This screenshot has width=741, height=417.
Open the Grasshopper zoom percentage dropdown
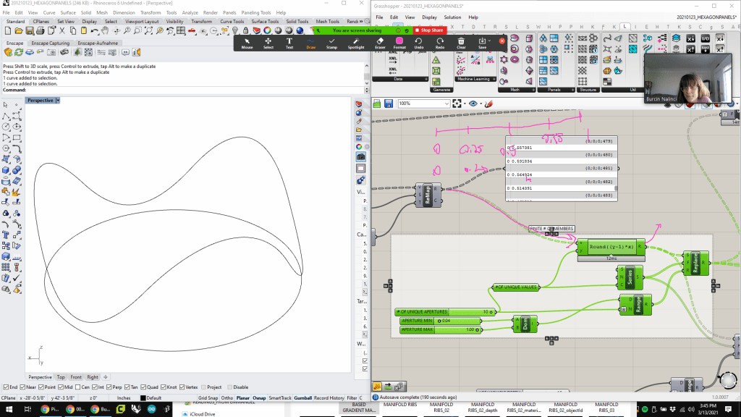446,104
